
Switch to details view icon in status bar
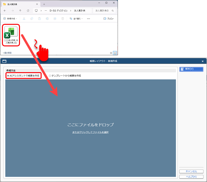tap(111, 53)
